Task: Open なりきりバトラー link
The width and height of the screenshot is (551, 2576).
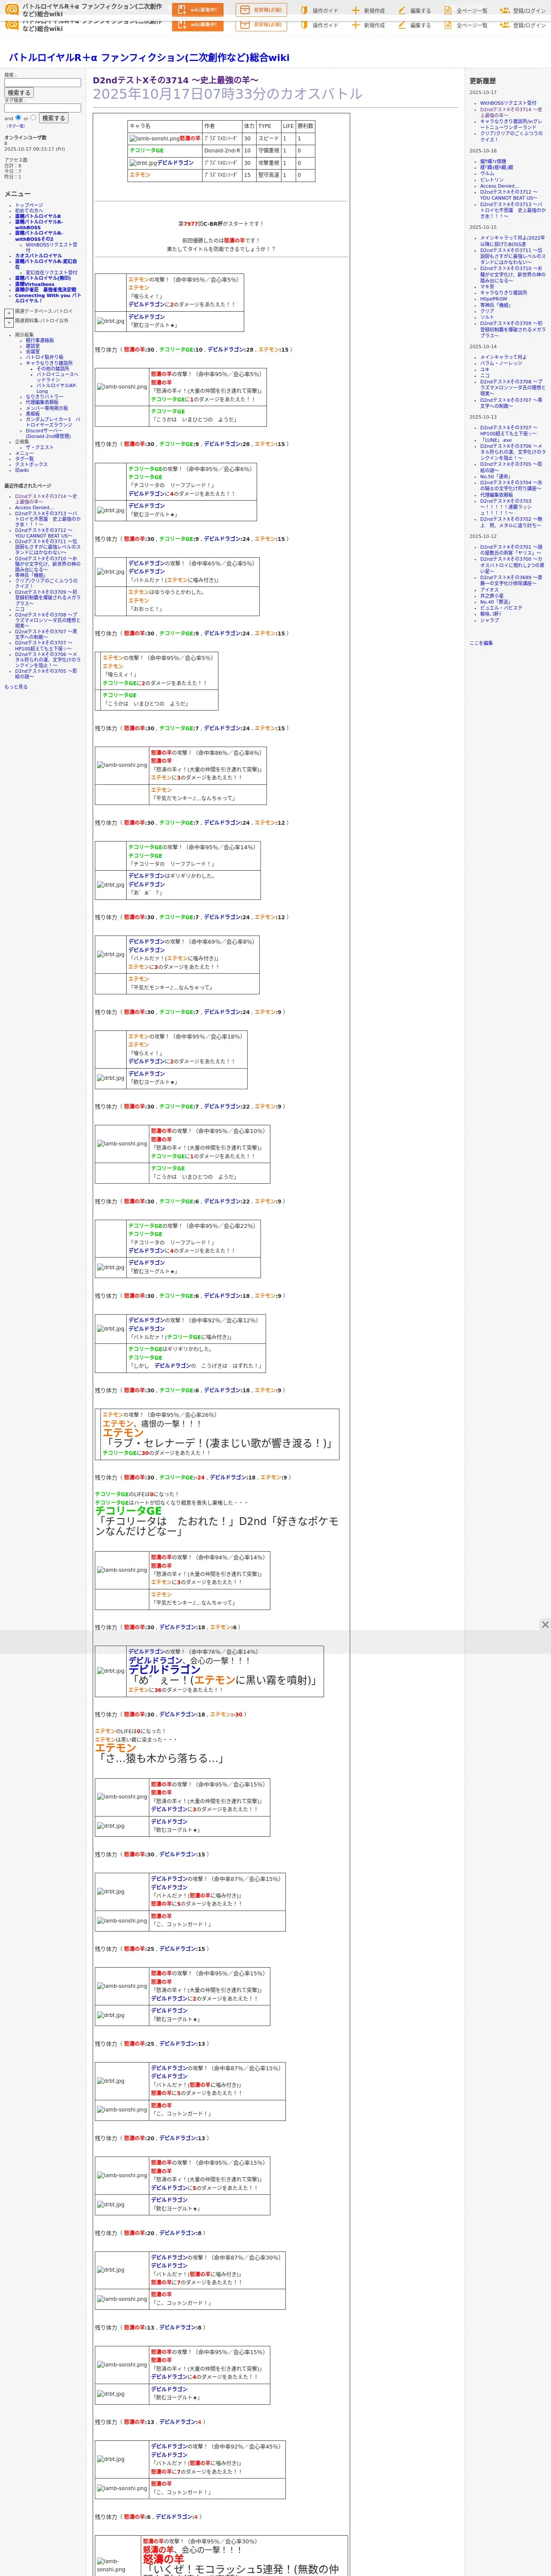Action: pyautogui.click(x=44, y=397)
